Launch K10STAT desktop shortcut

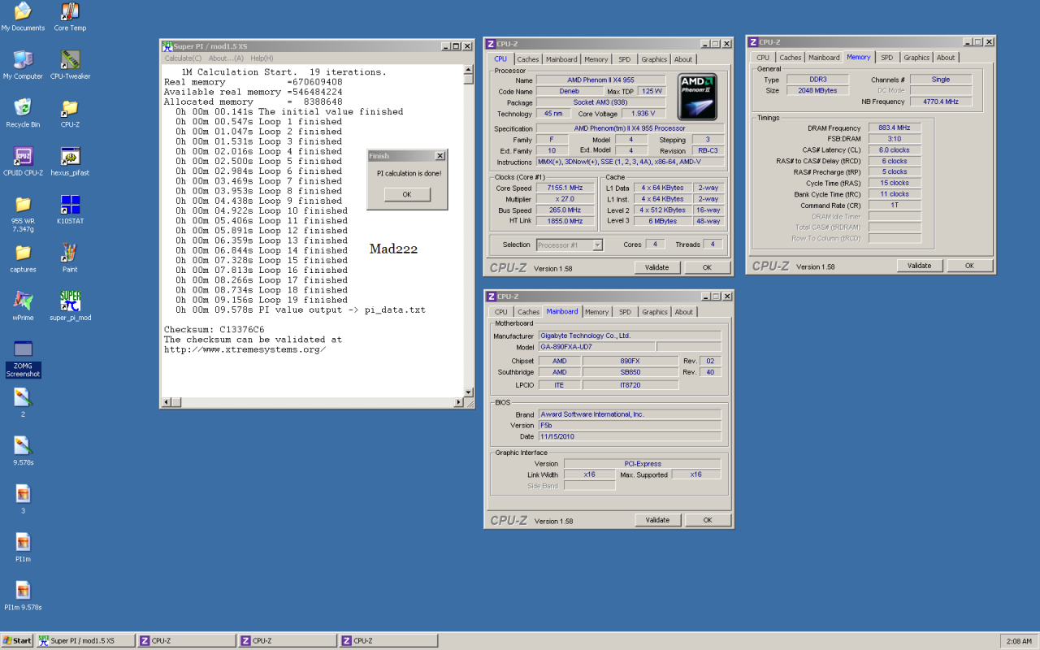70,209
